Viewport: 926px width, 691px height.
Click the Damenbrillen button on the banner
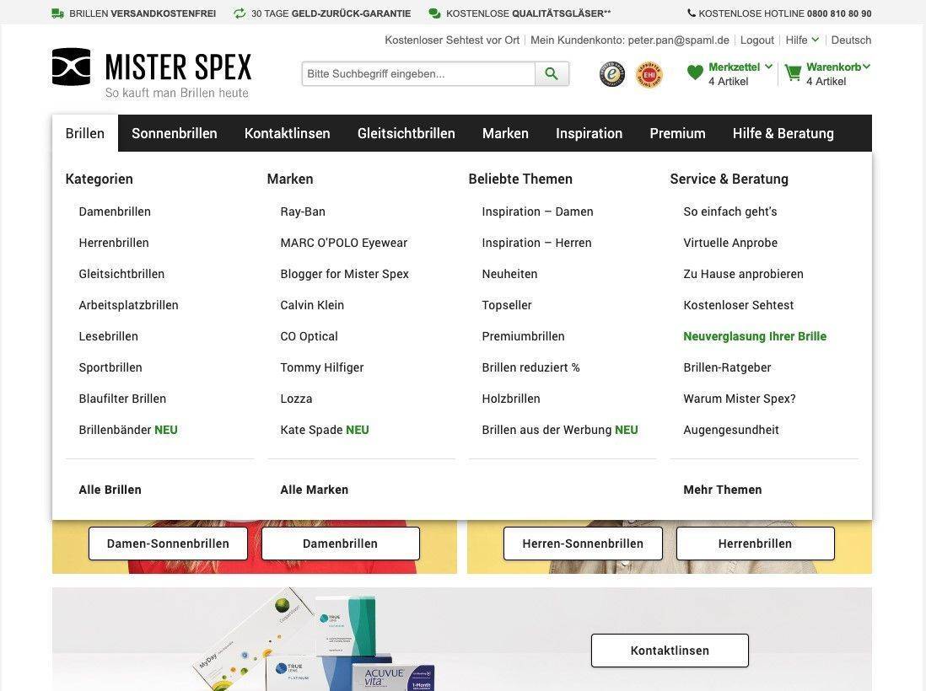pyautogui.click(x=340, y=544)
